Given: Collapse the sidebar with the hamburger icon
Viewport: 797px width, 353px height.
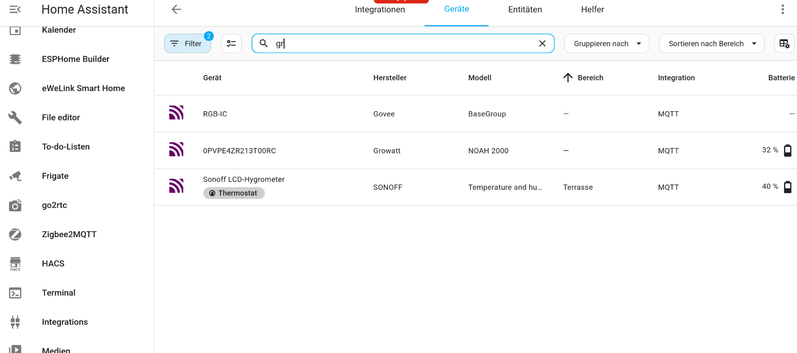Looking at the screenshot, I should tap(15, 9).
